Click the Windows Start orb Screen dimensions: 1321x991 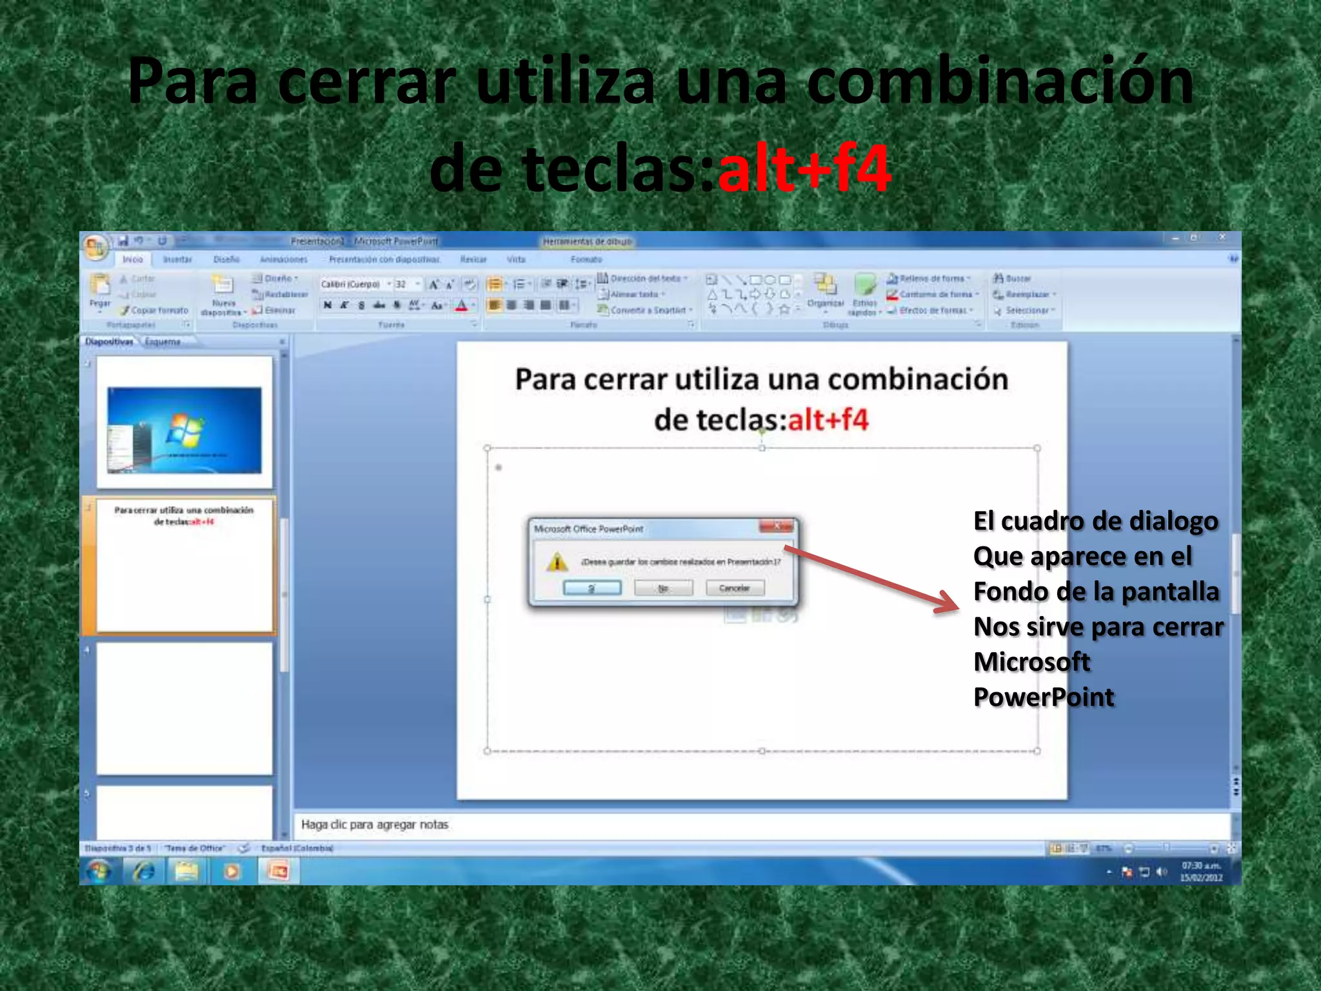99,872
